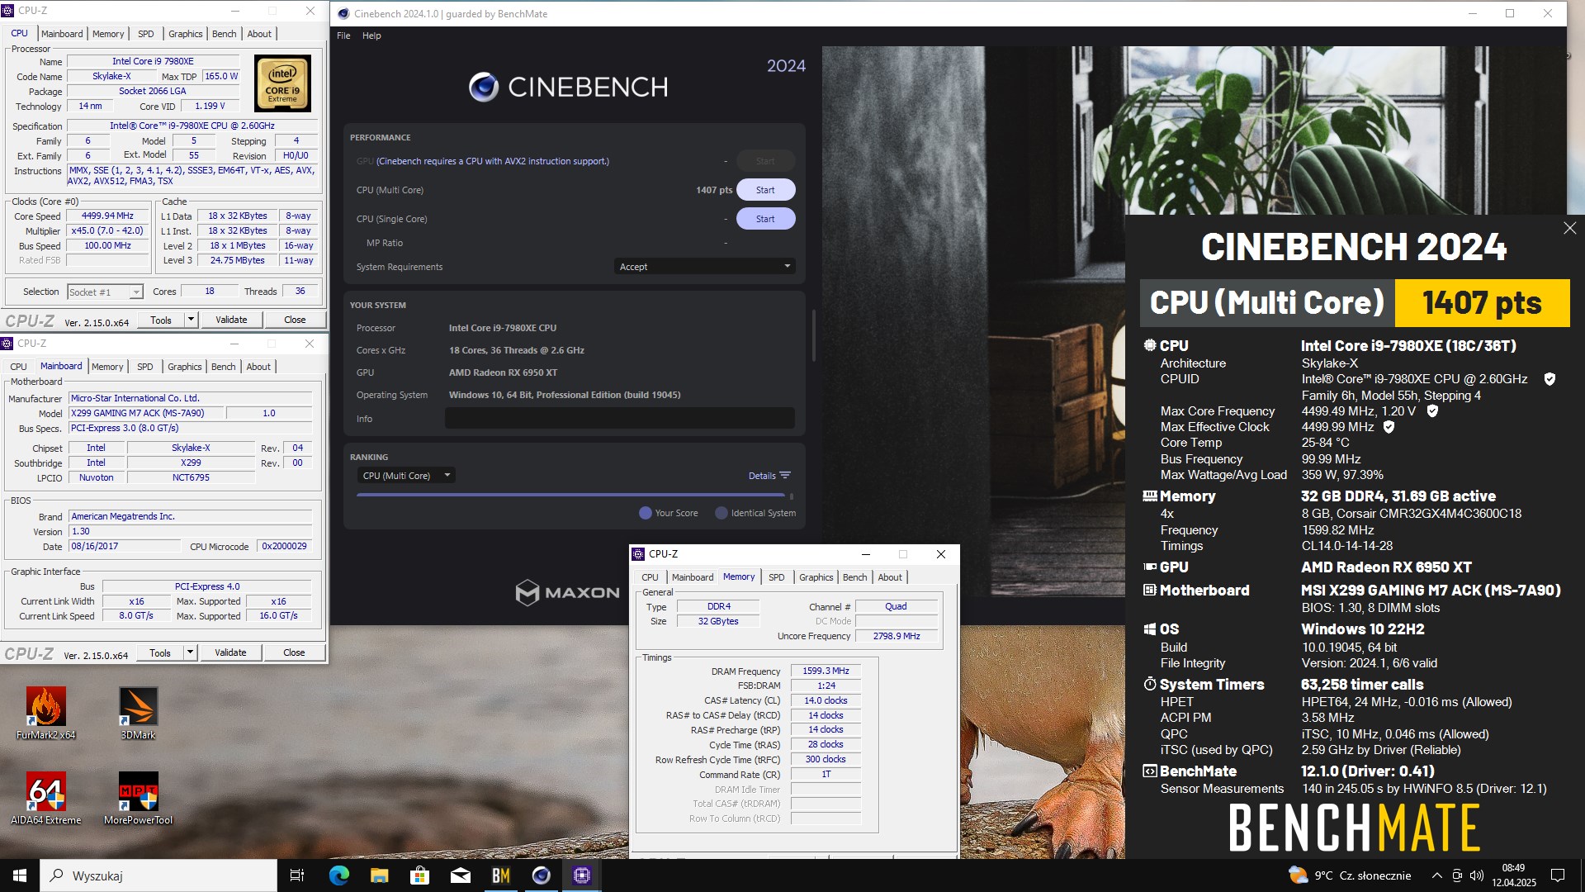1585x892 pixels.
Task: Click the Info input field in Cinebench
Action: click(x=619, y=419)
